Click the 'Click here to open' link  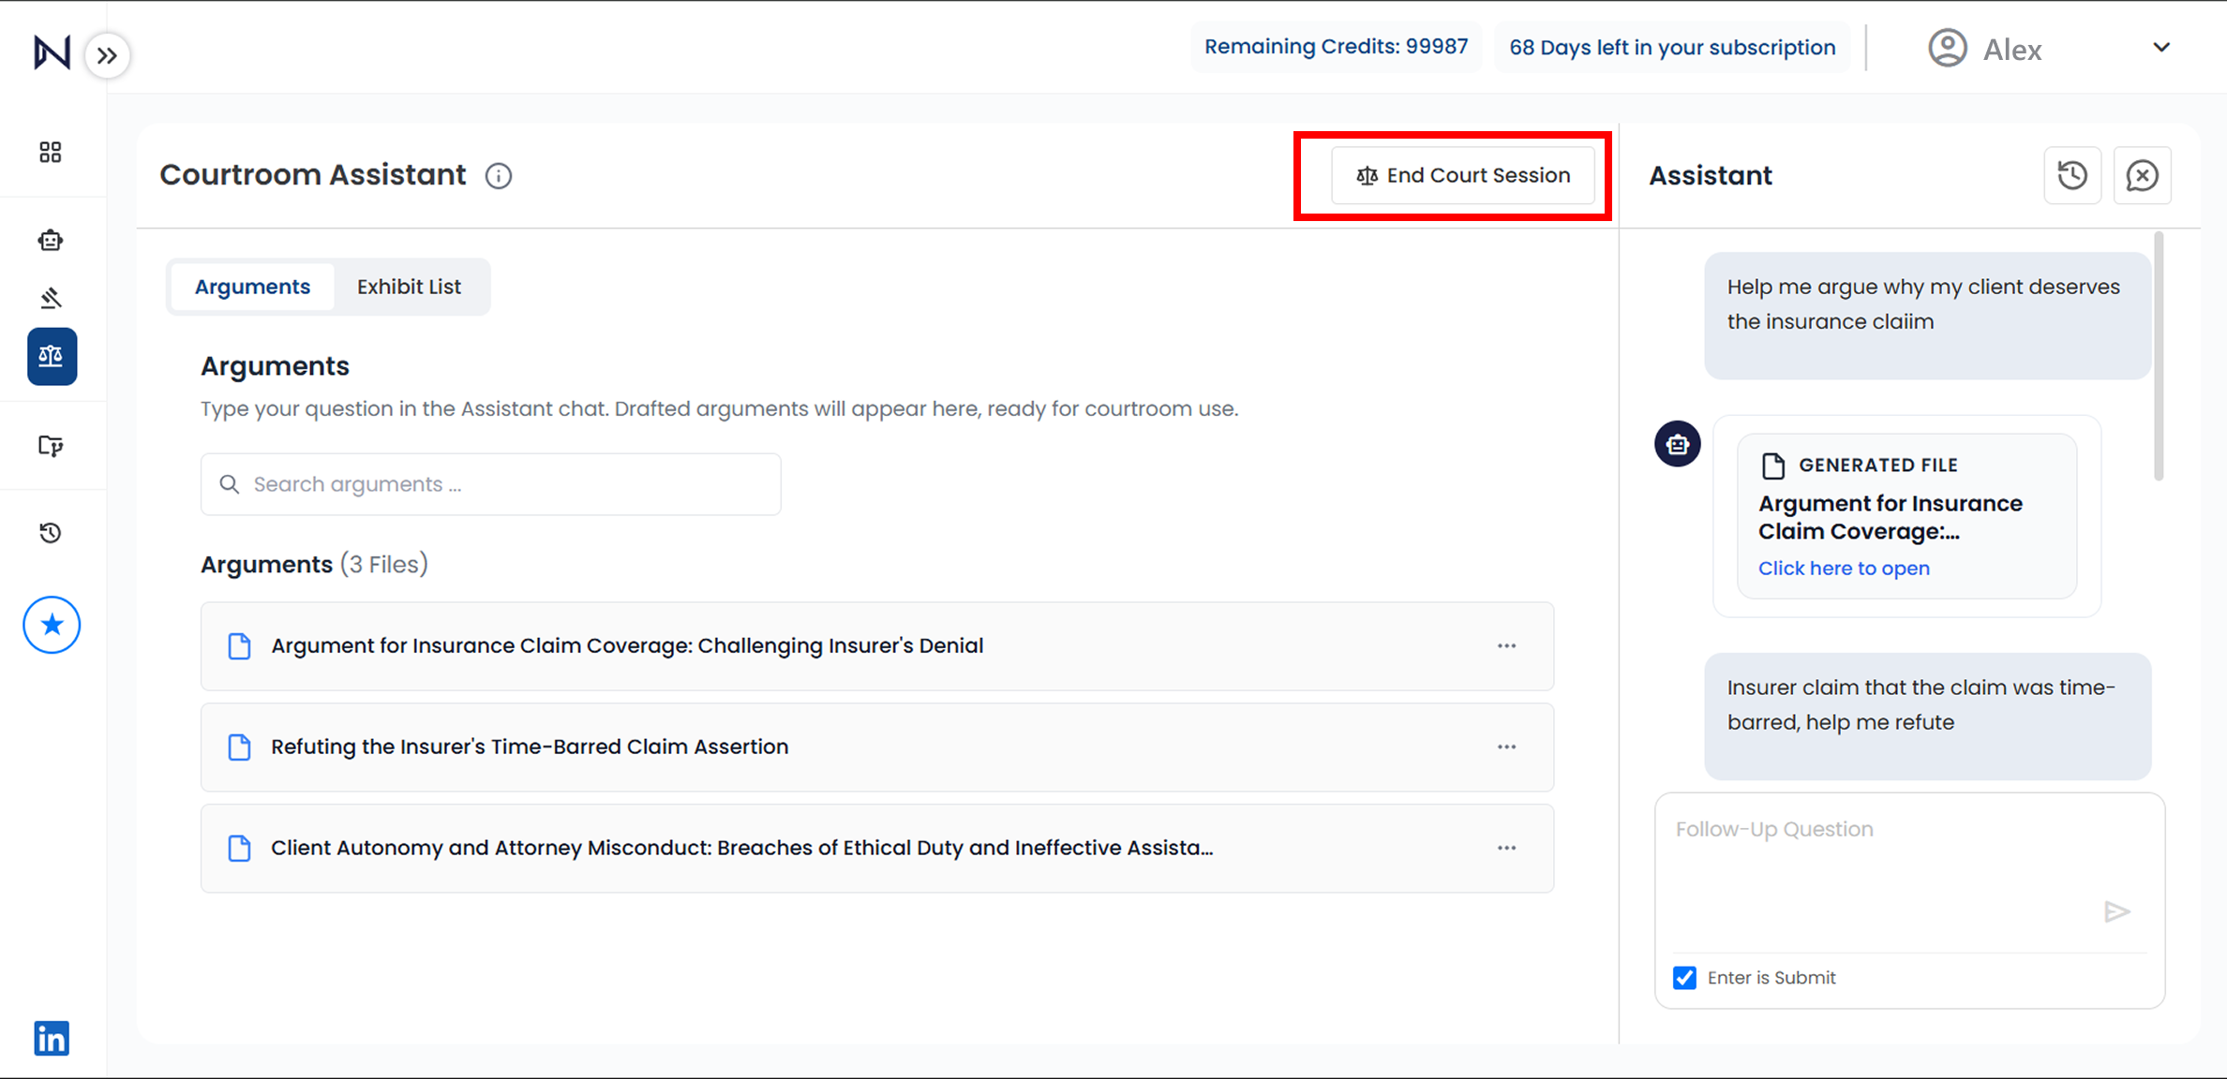pyautogui.click(x=1843, y=569)
